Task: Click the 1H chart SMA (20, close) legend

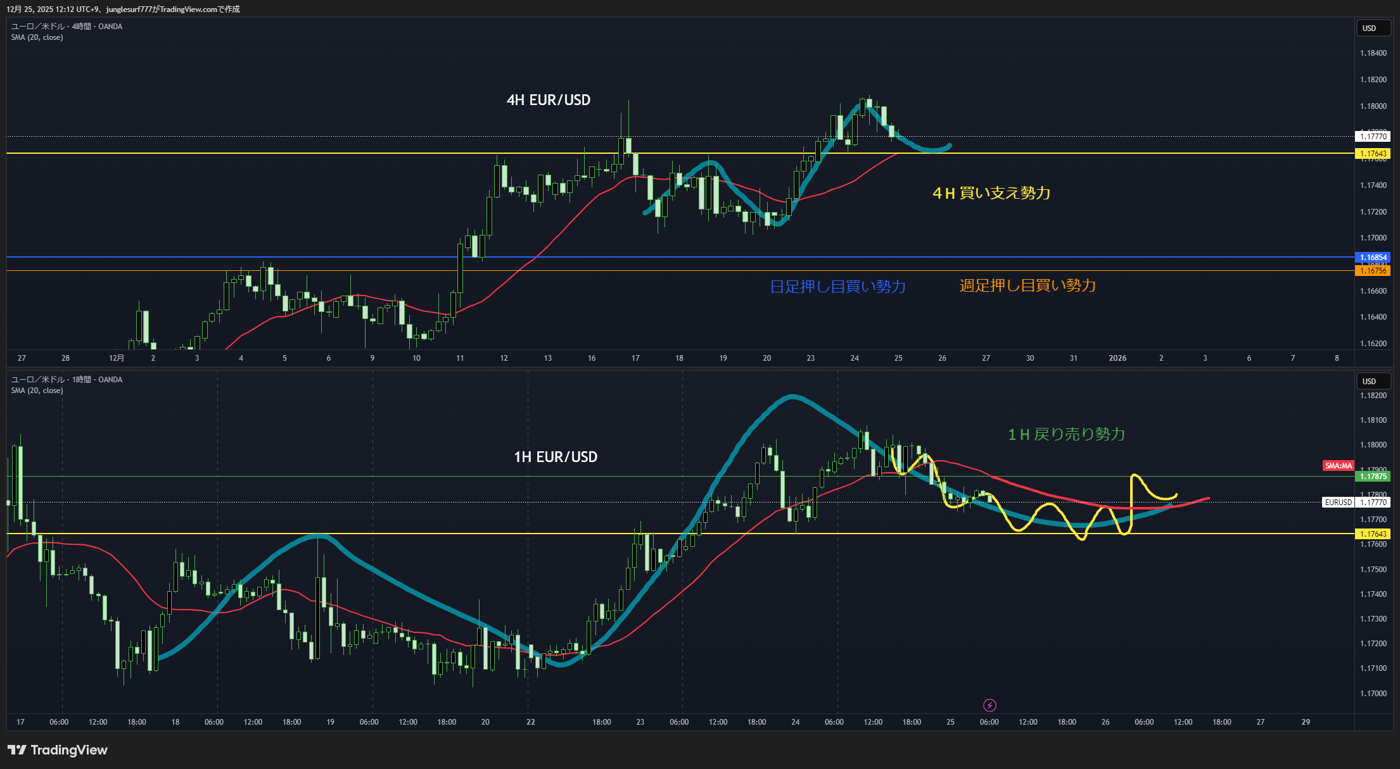Action: (37, 391)
